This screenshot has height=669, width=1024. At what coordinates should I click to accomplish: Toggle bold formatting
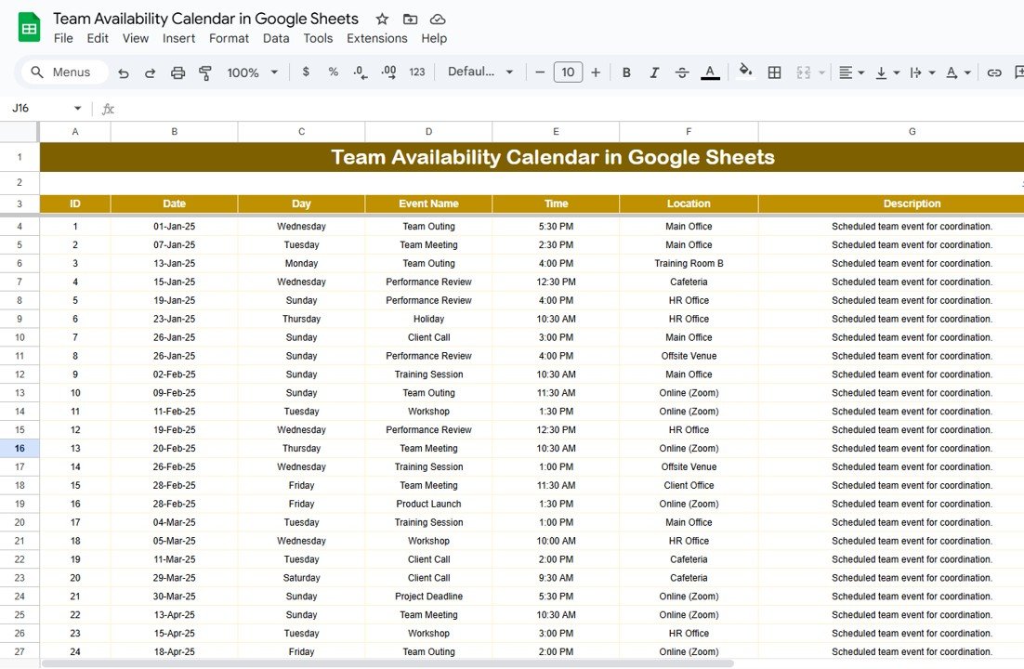pos(626,72)
